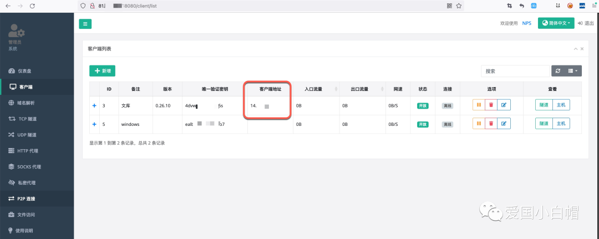Click the administrator avatar icon in the sidebar

pyautogui.click(x=17, y=30)
